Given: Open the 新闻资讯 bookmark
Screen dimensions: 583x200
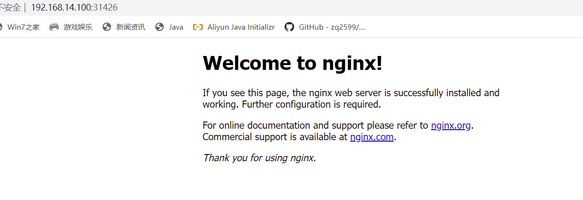Looking at the screenshot, I should (x=124, y=27).
